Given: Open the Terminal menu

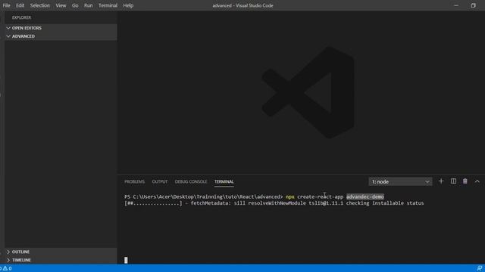Looking at the screenshot, I should pyautogui.click(x=108, y=5).
